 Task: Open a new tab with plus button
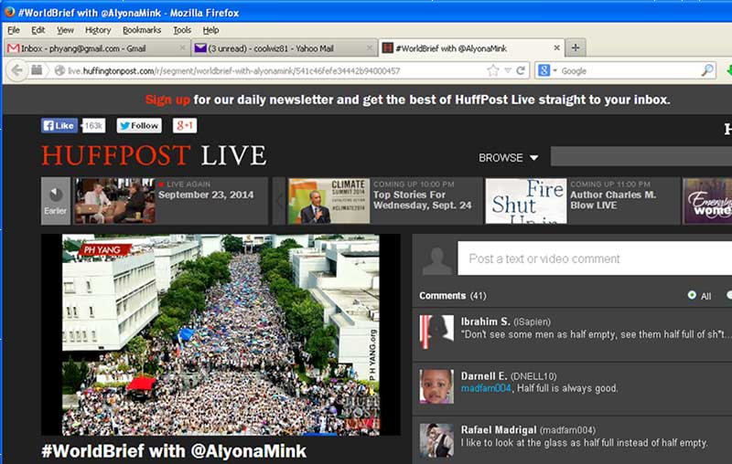pyautogui.click(x=576, y=47)
